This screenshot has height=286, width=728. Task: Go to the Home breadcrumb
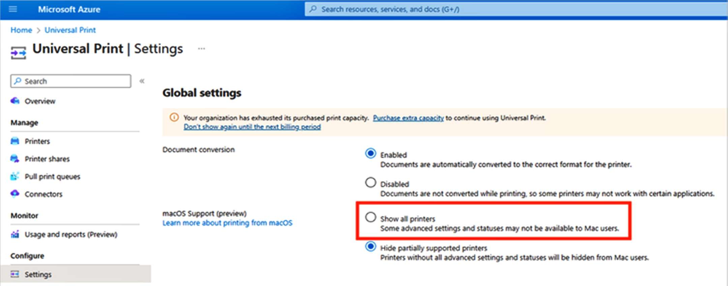tap(21, 30)
